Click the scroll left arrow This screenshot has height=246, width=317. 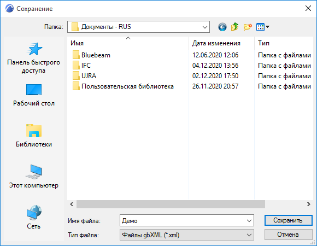point(72,204)
